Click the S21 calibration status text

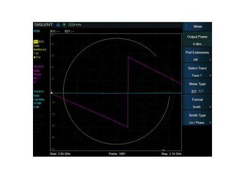tap(69, 31)
